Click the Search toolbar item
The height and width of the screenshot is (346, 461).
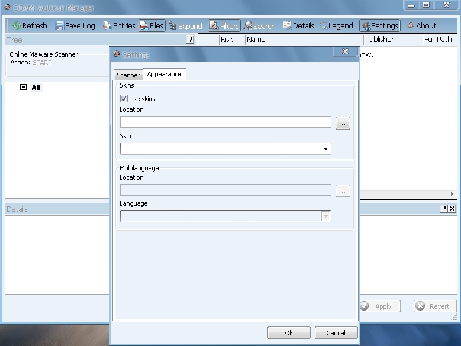pos(260,26)
